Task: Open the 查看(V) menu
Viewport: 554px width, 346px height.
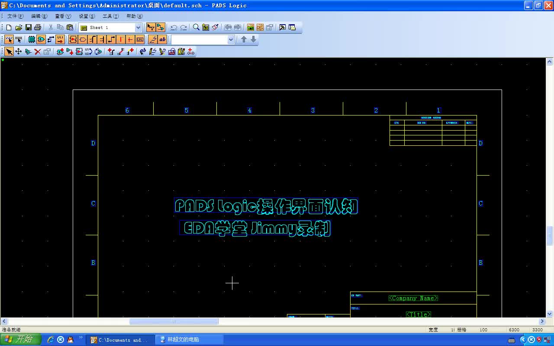Action: pyautogui.click(x=63, y=16)
